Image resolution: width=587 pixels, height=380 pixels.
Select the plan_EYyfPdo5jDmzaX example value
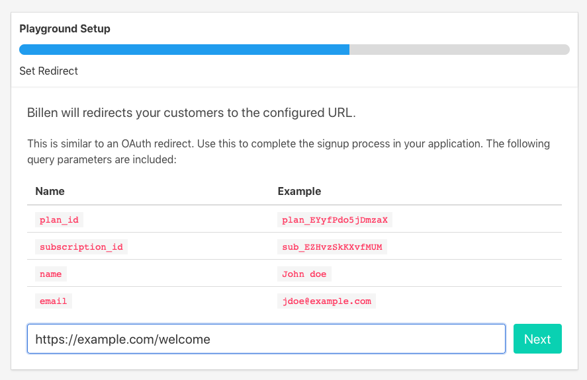[335, 220]
